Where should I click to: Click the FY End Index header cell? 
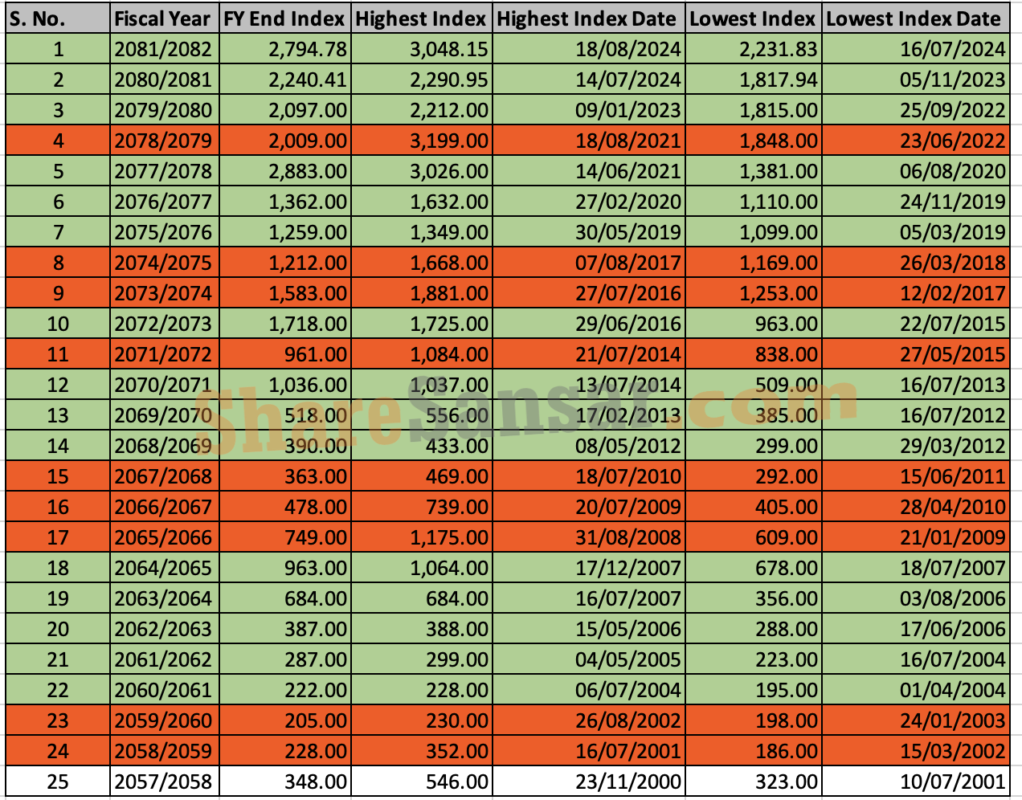click(284, 18)
